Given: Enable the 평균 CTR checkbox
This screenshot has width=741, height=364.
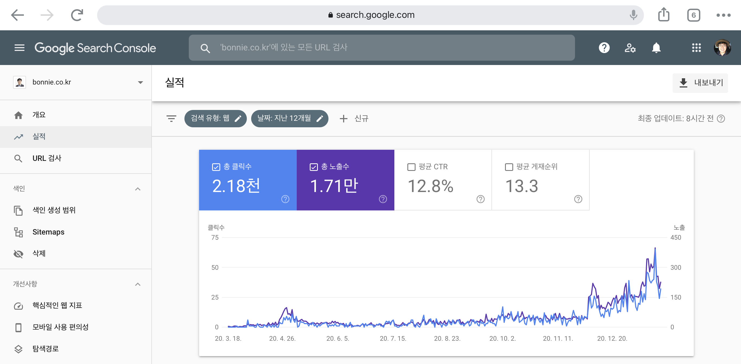Looking at the screenshot, I should (411, 167).
